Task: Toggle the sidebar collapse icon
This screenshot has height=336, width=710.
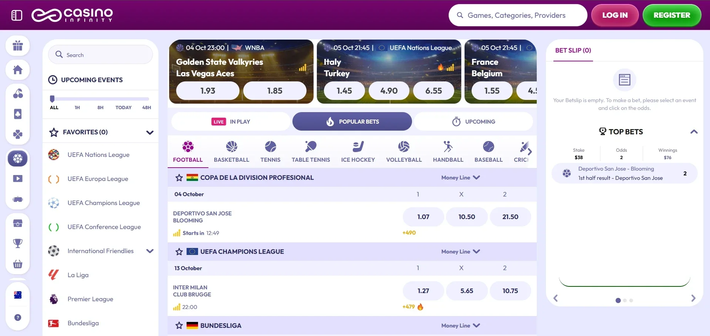Action: (17, 15)
